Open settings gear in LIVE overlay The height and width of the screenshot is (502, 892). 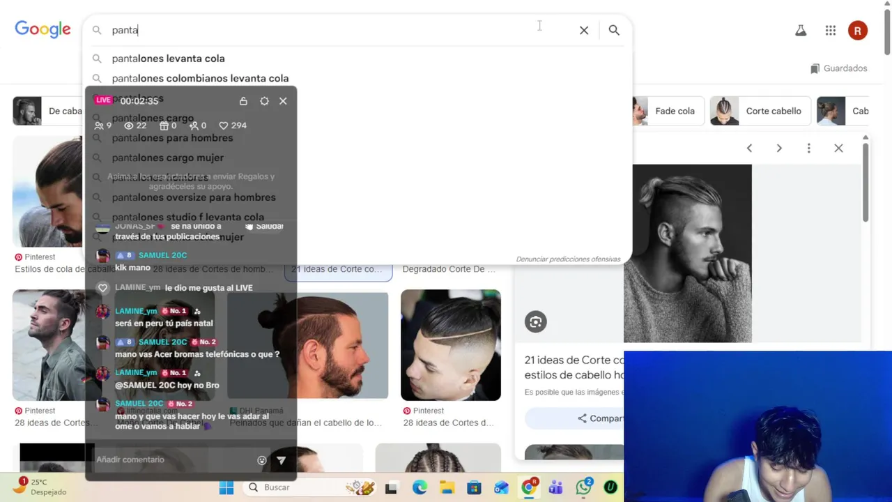264,101
